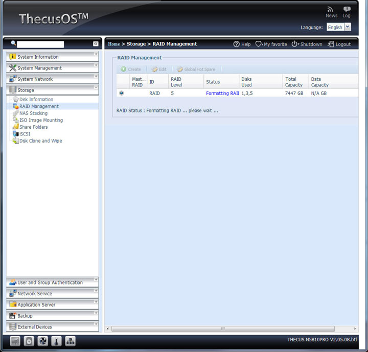Open Disk Clone and Wipe item

click(x=40, y=141)
